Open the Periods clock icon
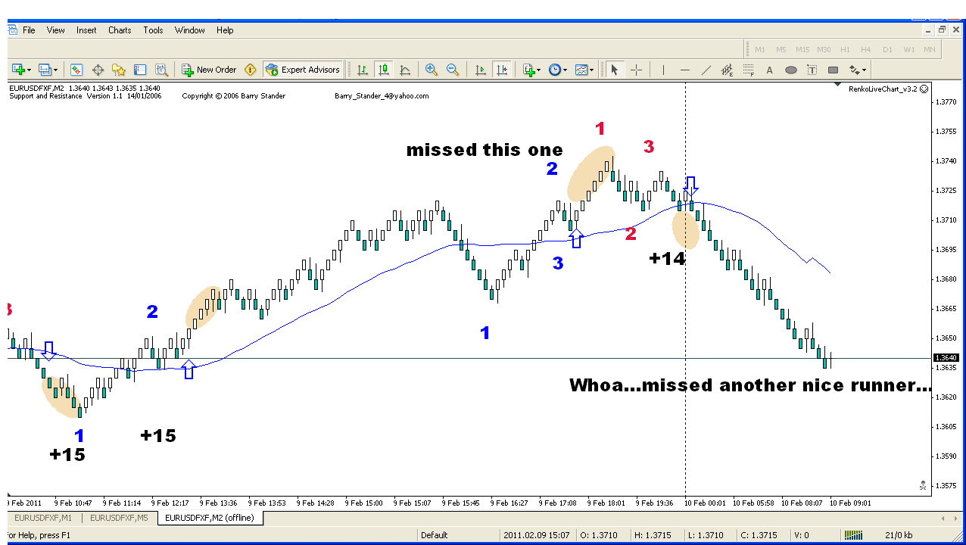Image resolution: width=966 pixels, height=545 pixels. pos(554,70)
